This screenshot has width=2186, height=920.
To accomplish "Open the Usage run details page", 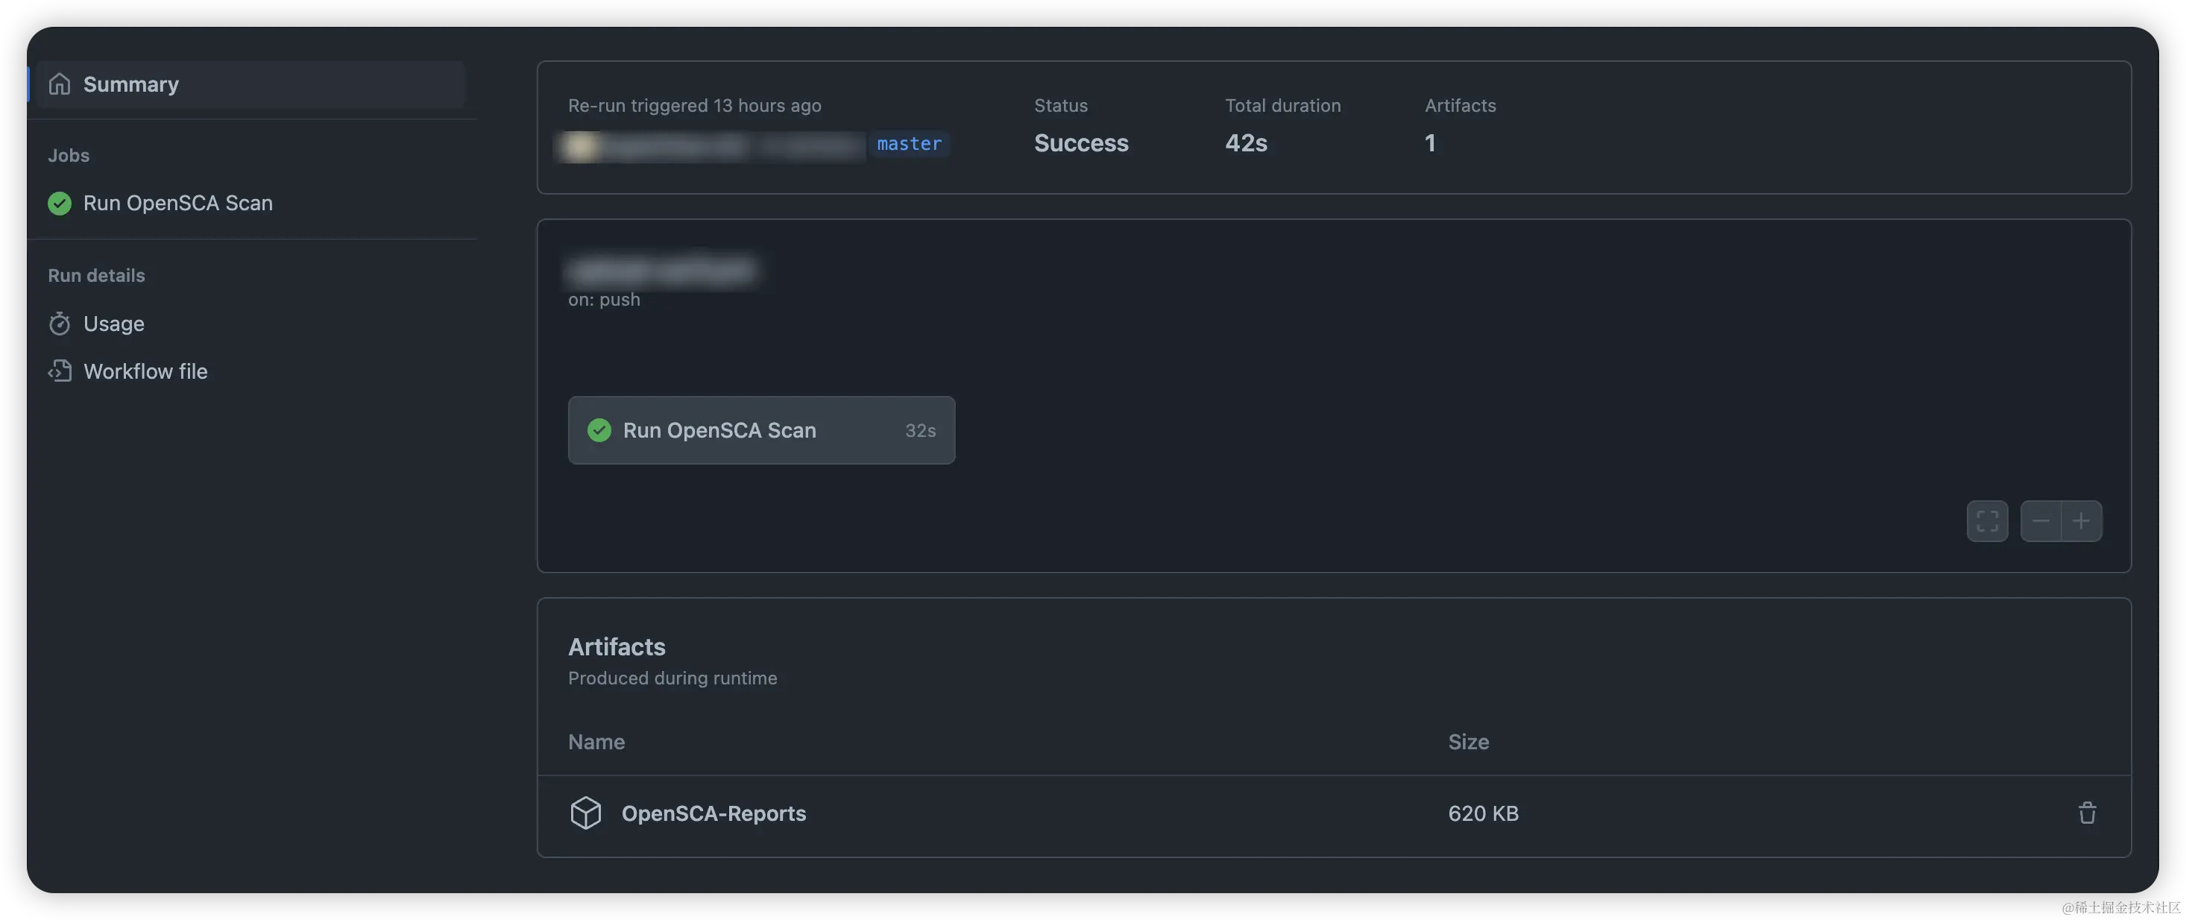I will [x=114, y=324].
